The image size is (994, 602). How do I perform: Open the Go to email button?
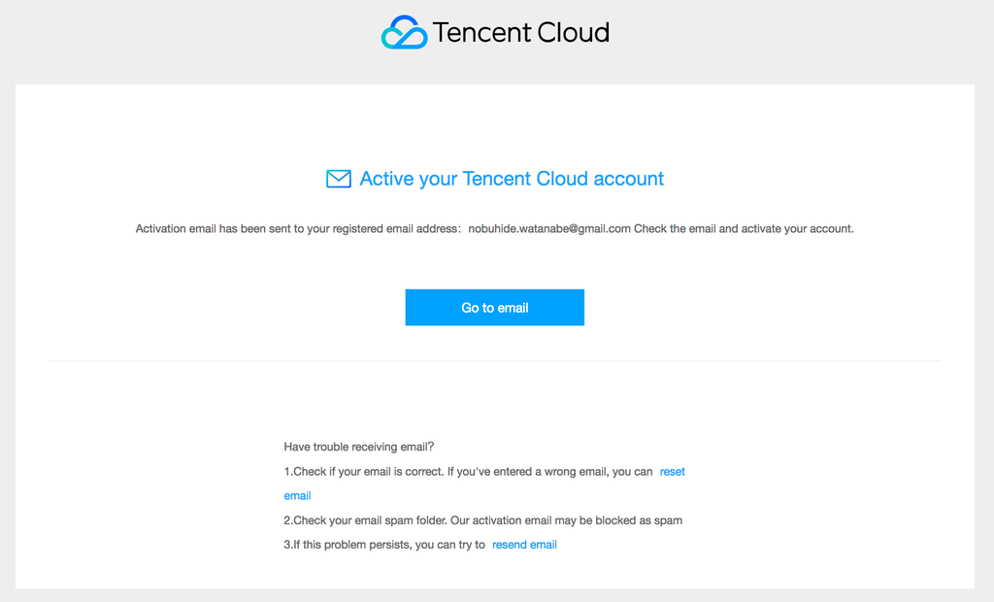coord(494,308)
